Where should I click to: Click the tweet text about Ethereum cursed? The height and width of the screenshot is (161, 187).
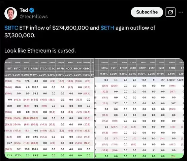(x=40, y=51)
